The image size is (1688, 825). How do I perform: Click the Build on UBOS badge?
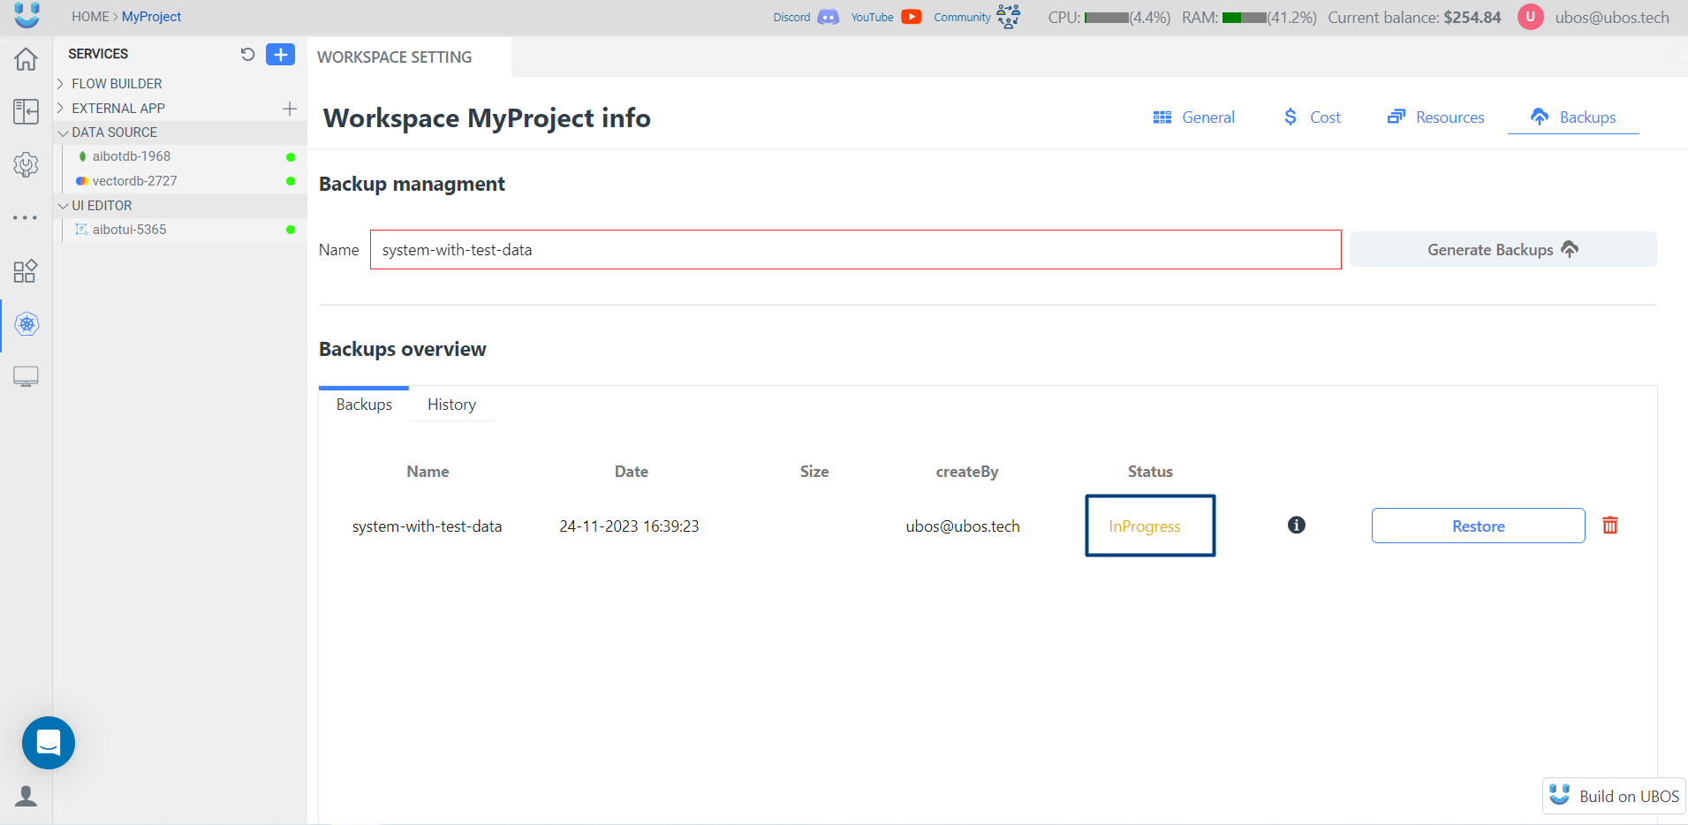click(x=1614, y=796)
